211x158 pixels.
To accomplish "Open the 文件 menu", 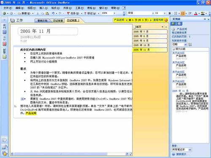I will [x=8, y=8].
